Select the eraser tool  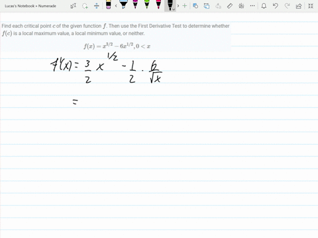pos(109,5)
